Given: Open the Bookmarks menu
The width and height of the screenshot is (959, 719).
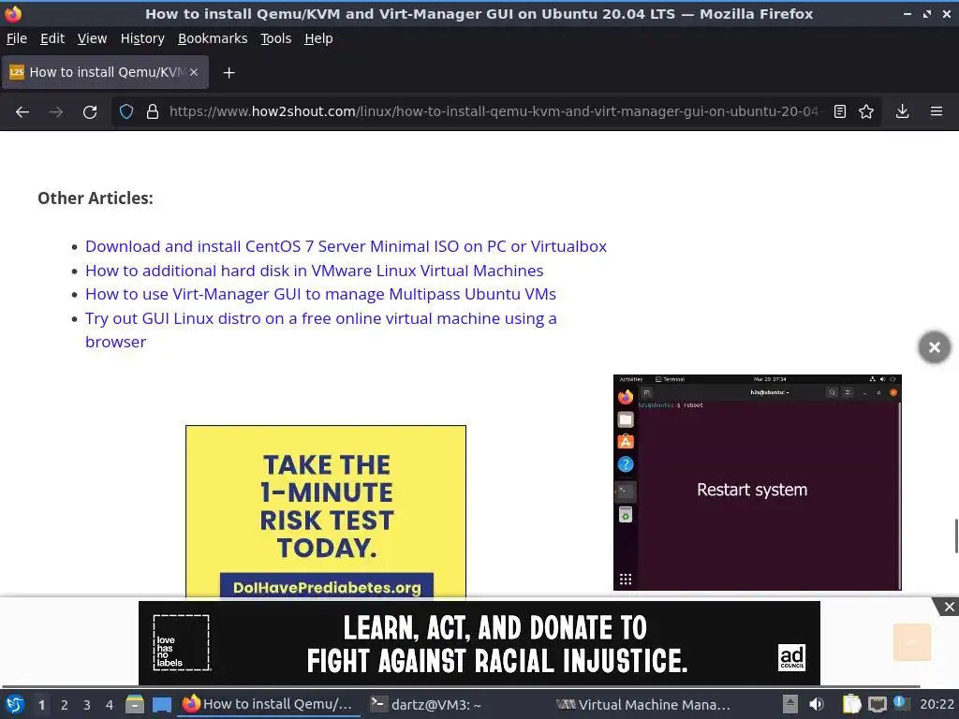Looking at the screenshot, I should click(x=213, y=38).
